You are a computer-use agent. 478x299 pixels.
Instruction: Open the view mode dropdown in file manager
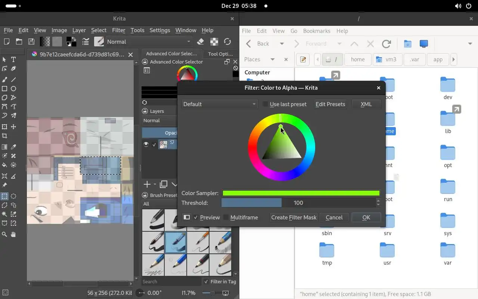point(470,44)
